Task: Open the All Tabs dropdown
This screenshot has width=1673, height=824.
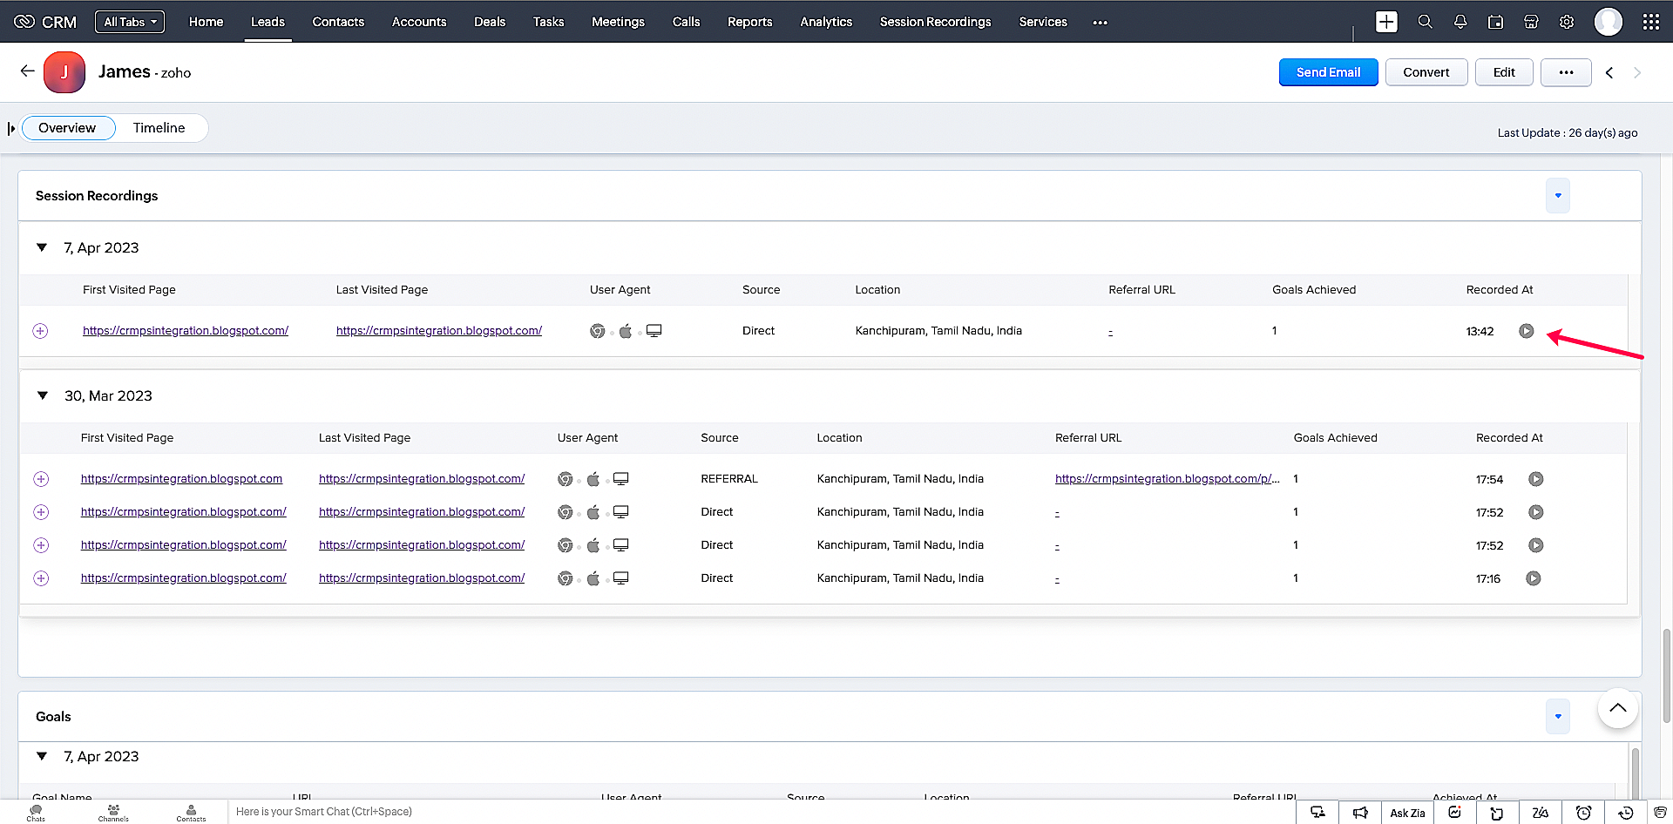Action: pos(129,22)
